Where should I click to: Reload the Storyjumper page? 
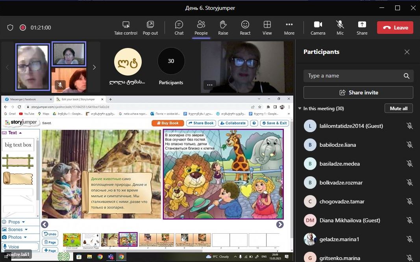click(x=19, y=107)
